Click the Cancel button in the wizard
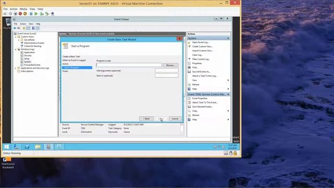 (x=175, y=119)
